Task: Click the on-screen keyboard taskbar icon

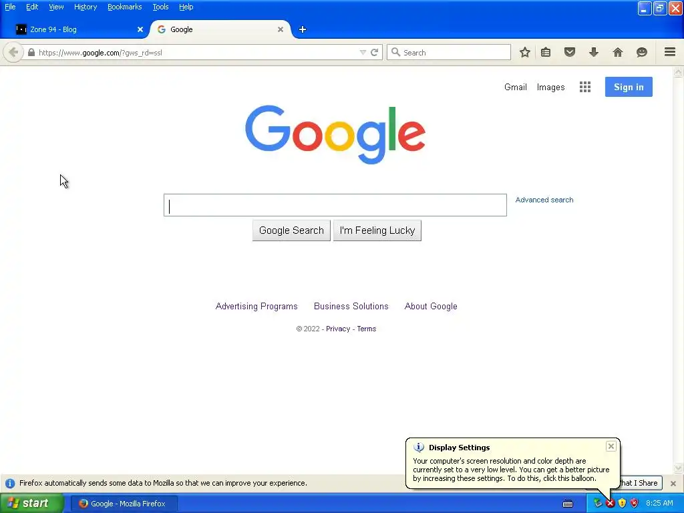Action: coord(568,504)
